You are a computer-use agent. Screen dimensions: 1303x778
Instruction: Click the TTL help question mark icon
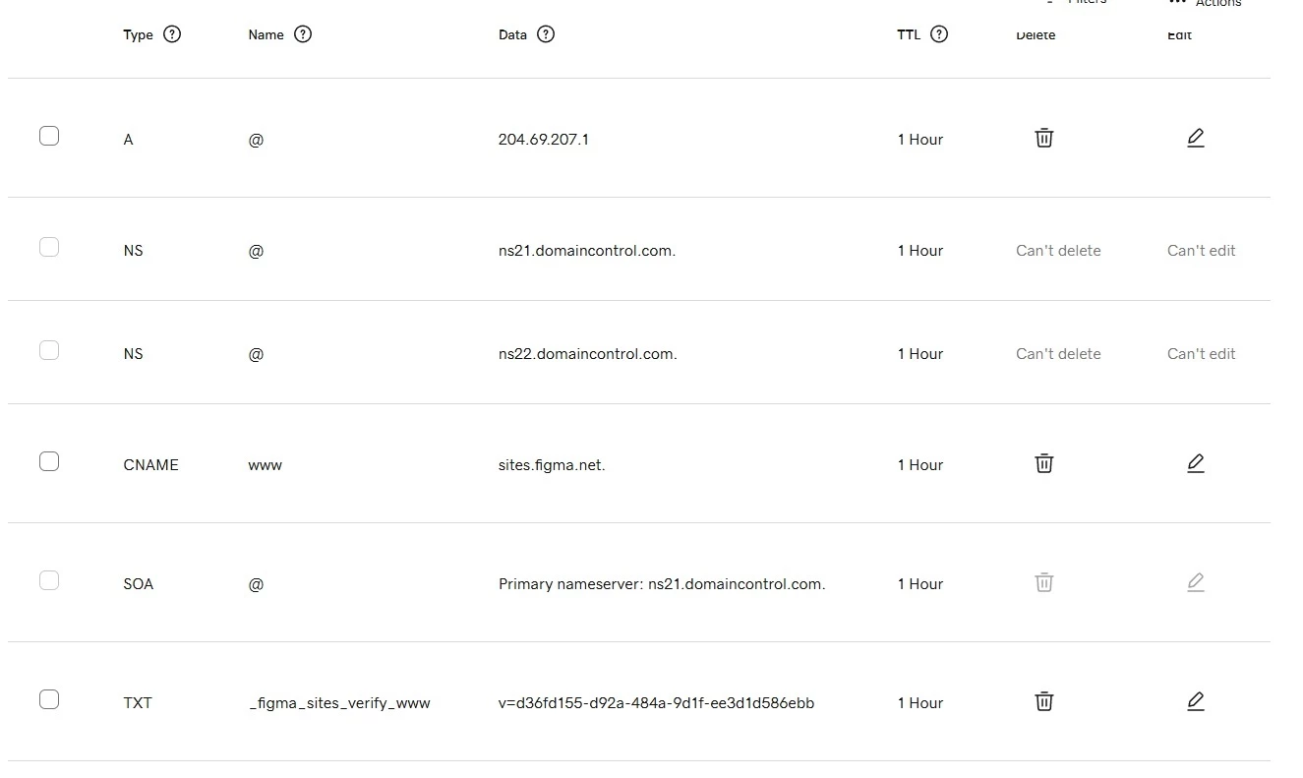coord(939,34)
